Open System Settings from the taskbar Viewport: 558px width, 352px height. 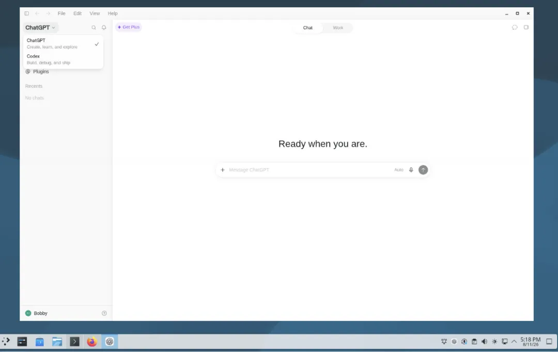coord(22,342)
